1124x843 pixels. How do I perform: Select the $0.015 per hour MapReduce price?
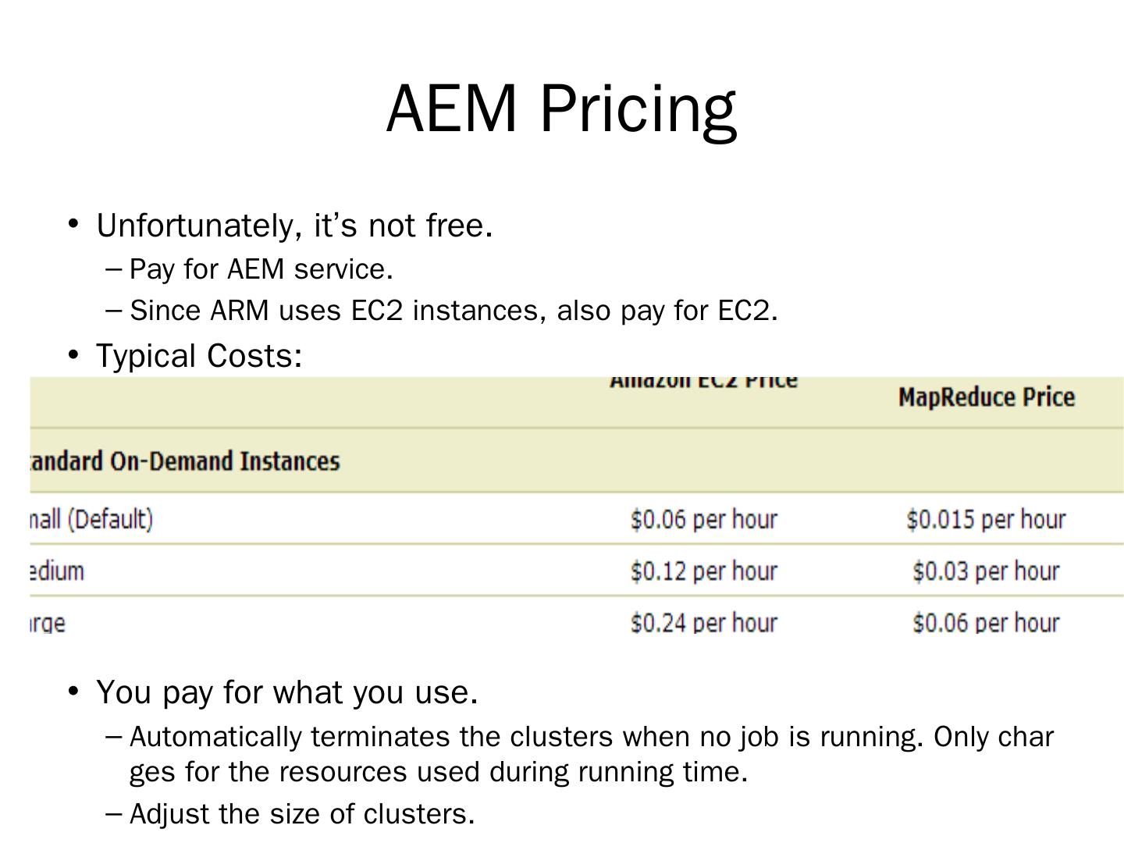[x=986, y=519]
